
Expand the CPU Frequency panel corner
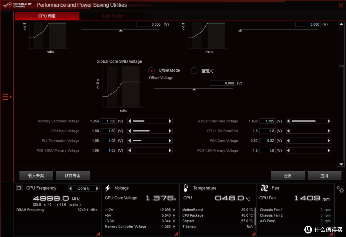(x=98, y=234)
